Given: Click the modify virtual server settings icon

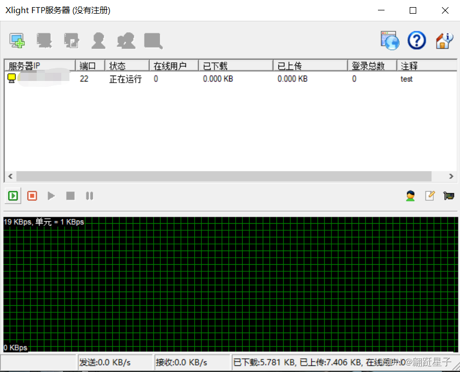Looking at the screenshot, I should point(72,40).
